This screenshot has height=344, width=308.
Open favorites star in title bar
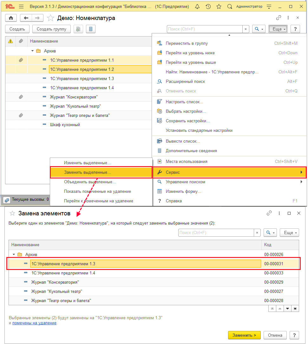(219, 7)
